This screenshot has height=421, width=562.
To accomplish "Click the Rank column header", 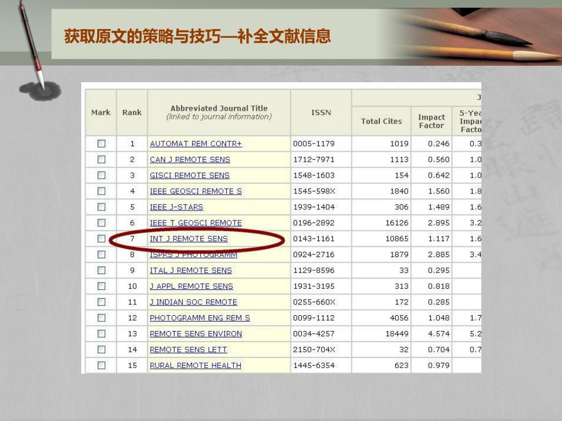I will point(132,112).
